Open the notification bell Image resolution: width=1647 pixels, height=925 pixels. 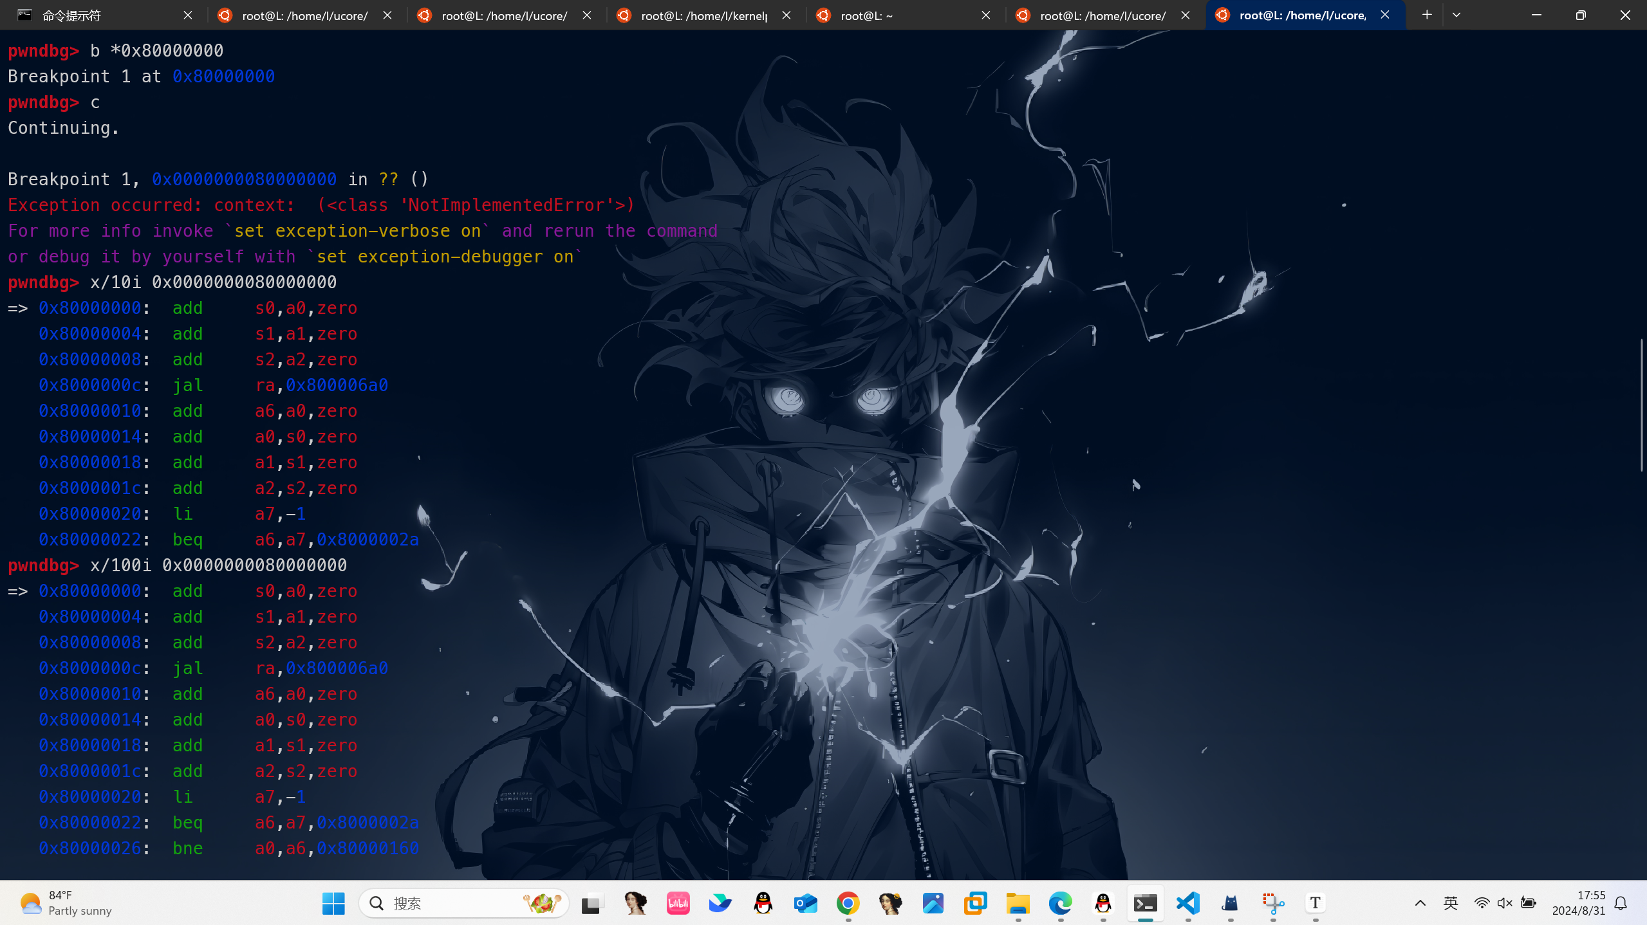1621,903
